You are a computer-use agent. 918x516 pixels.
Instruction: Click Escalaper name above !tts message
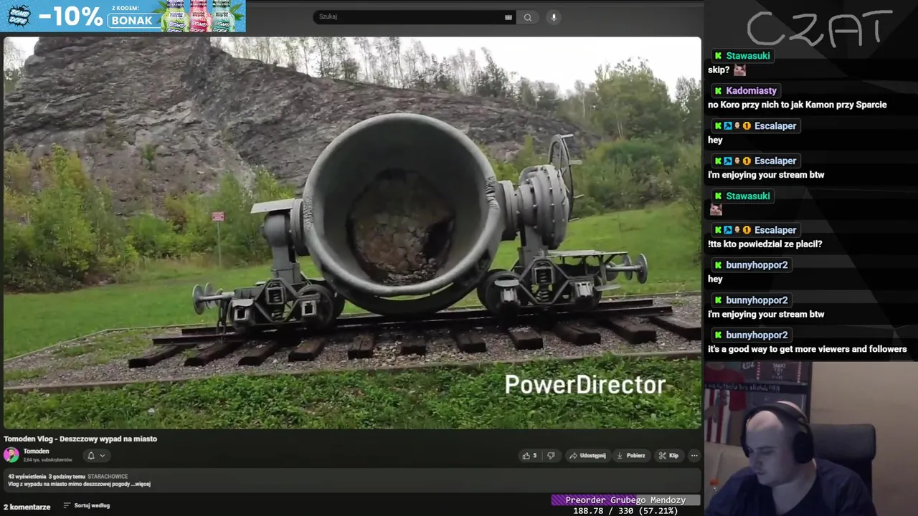point(775,230)
